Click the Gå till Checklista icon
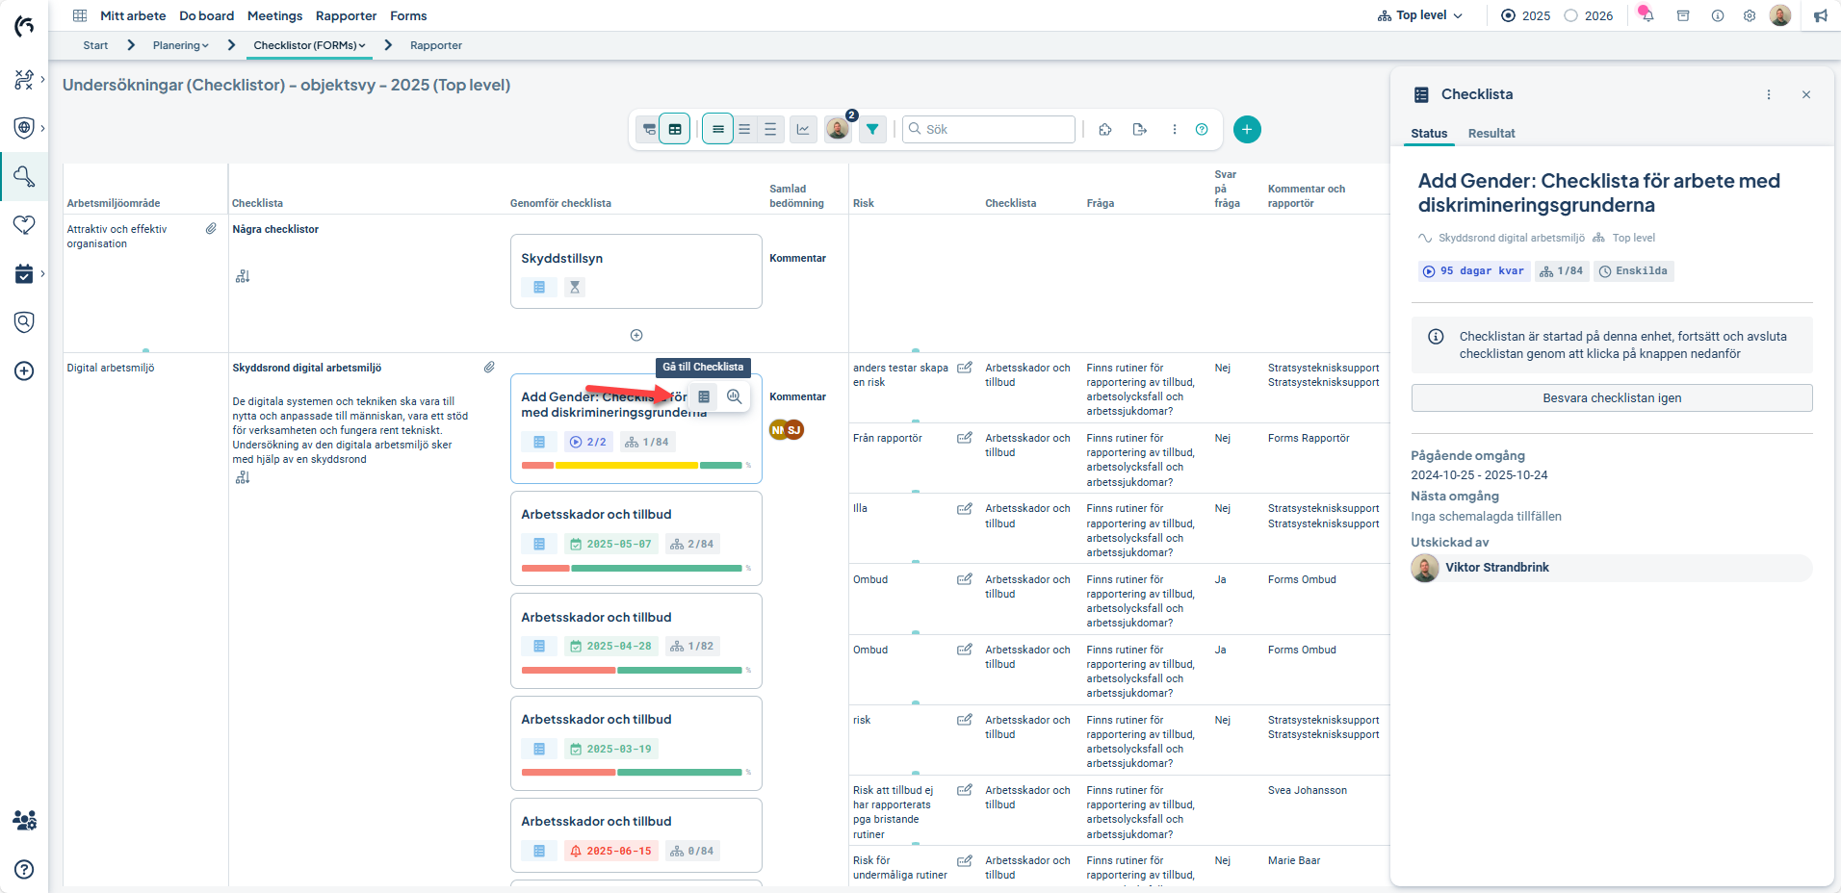Screen dimensions: 1841x893 [x=704, y=396]
